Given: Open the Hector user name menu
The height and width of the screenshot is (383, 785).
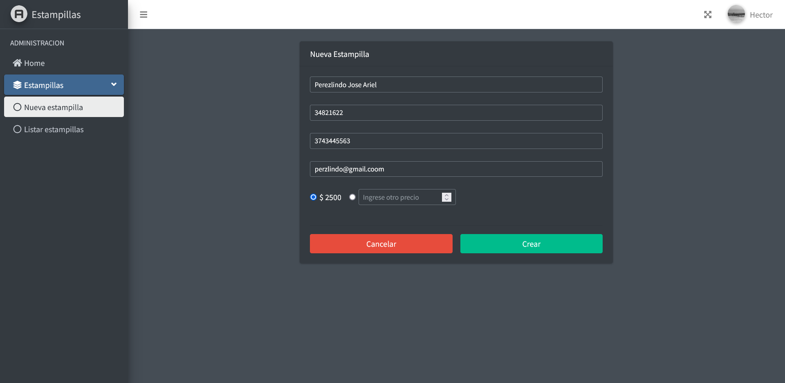Looking at the screenshot, I should tap(761, 15).
